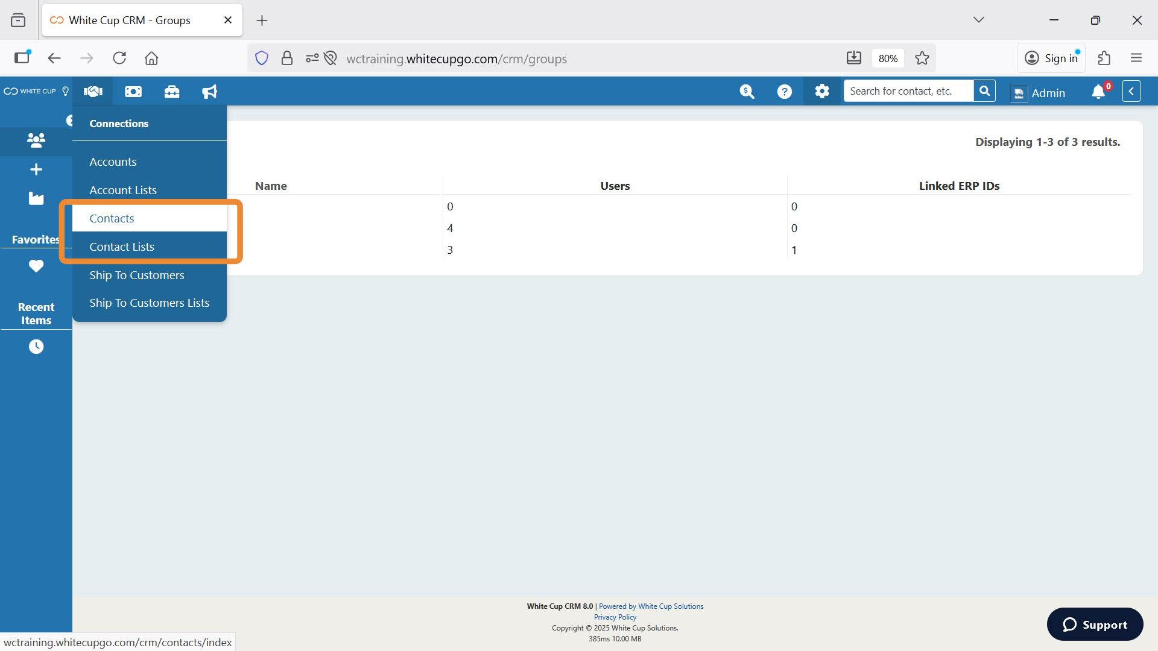This screenshot has width=1158, height=651.
Task: Select Ship To Customers Lists item
Action: coord(150,303)
